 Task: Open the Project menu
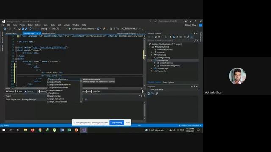(x=22, y=25)
